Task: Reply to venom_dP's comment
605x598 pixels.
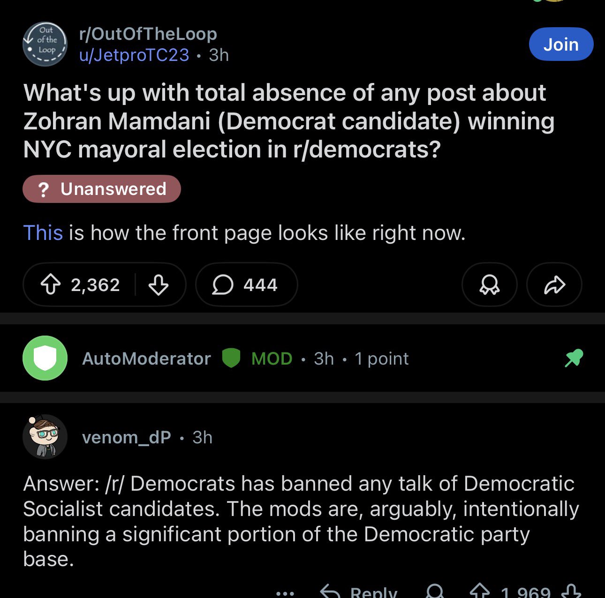Action: point(359,591)
